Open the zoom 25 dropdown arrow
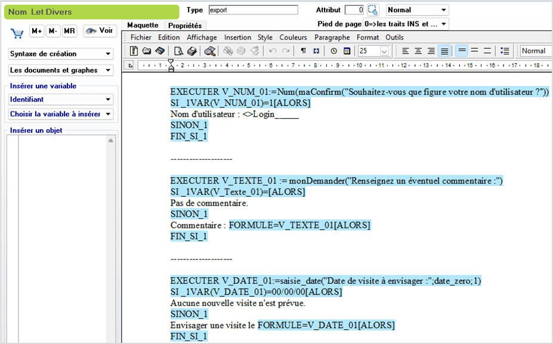The width and height of the screenshot is (553, 344). point(384,51)
